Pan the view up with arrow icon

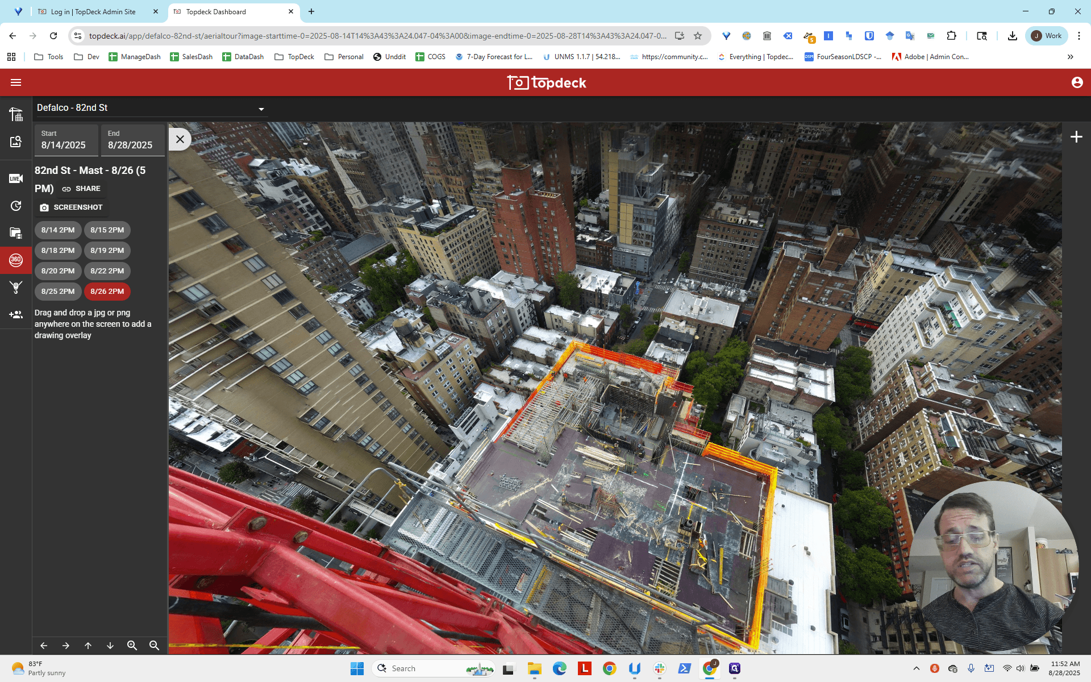click(x=88, y=646)
